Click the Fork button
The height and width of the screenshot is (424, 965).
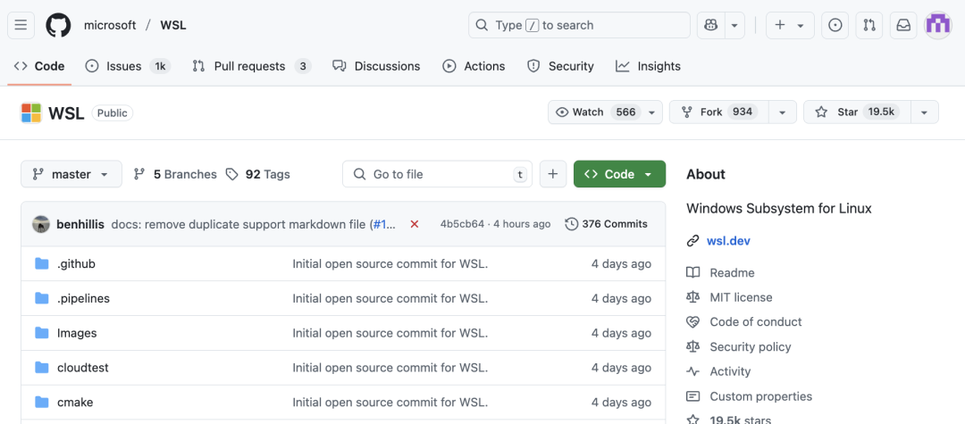pyautogui.click(x=718, y=112)
